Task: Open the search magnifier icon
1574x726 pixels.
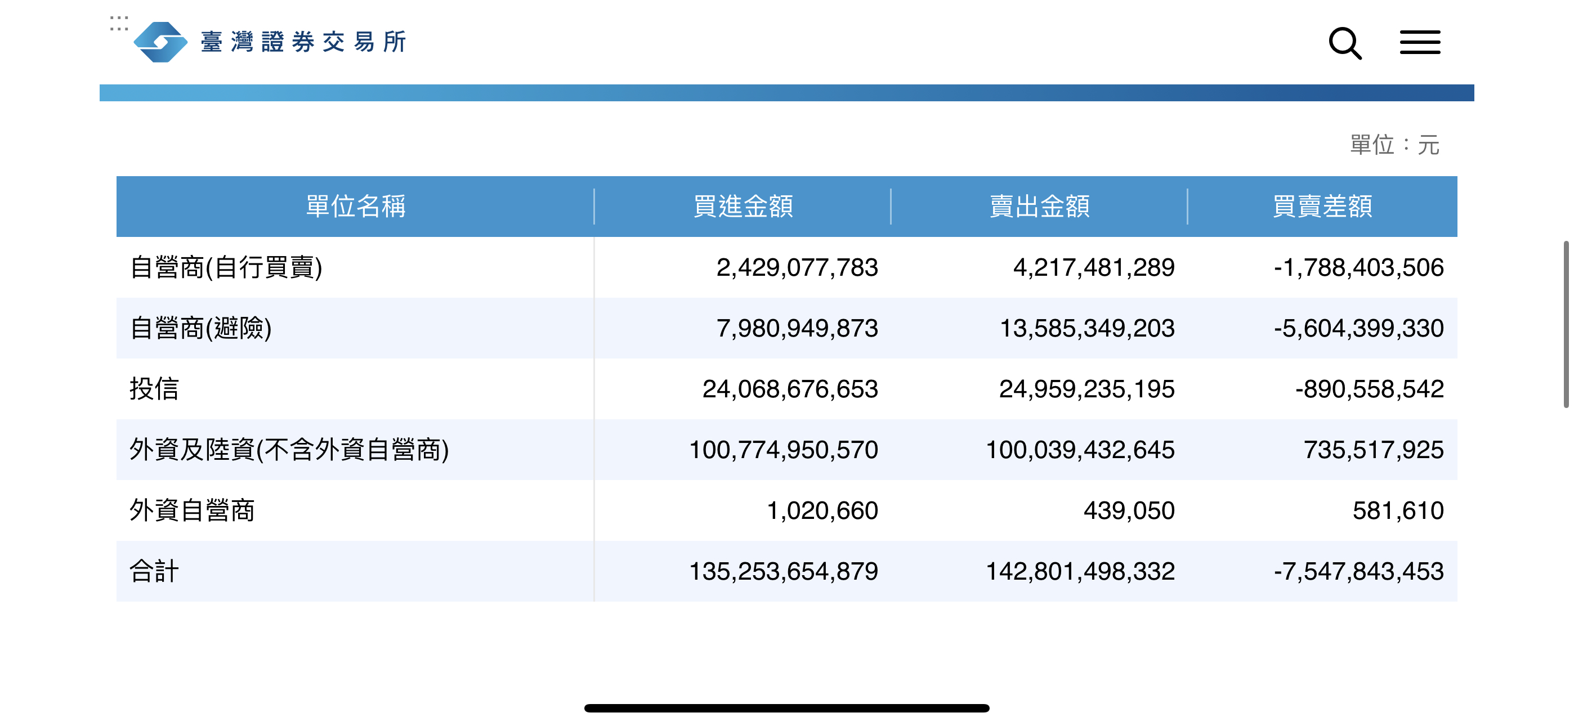Action: point(1345,43)
